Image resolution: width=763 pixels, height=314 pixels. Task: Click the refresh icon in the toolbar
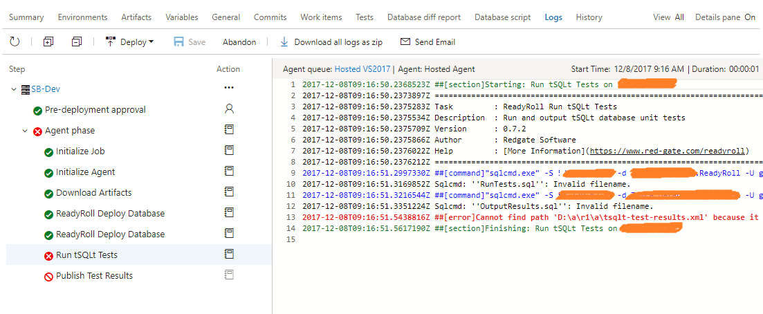(x=15, y=42)
